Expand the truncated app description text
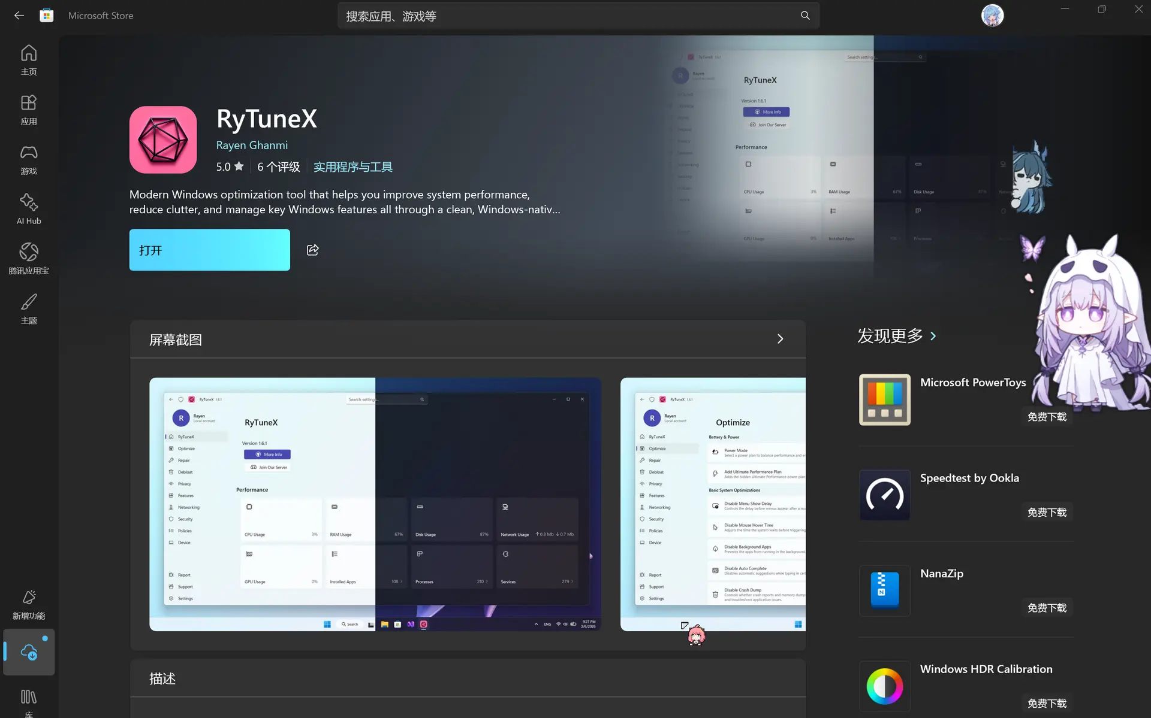This screenshot has height=718, width=1151. [x=345, y=202]
